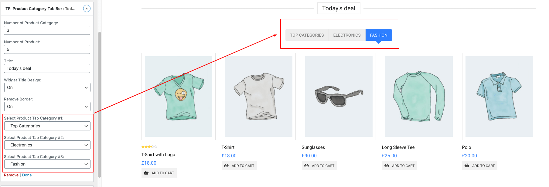
Task: Click the star rating under T-Shirt with Logo
Action: point(149,147)
